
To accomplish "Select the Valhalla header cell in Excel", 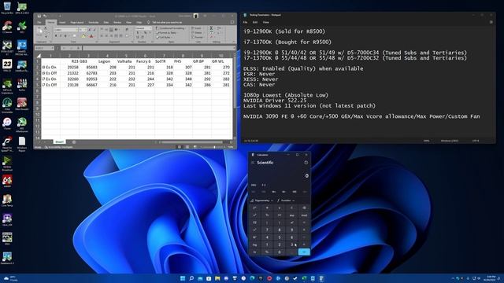I will click(126, 61).
